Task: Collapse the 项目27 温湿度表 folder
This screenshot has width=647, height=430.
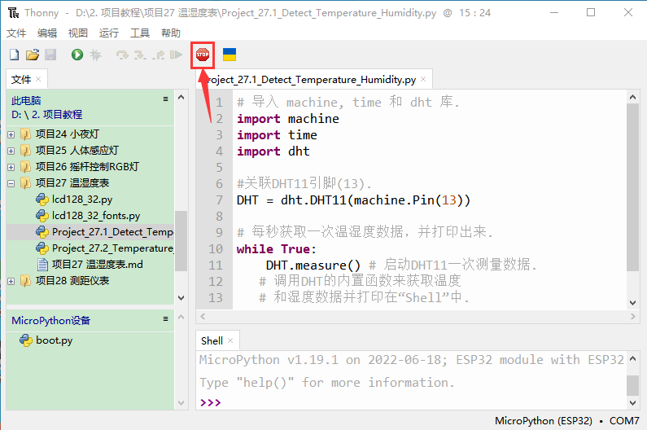Action: (11, 183)
